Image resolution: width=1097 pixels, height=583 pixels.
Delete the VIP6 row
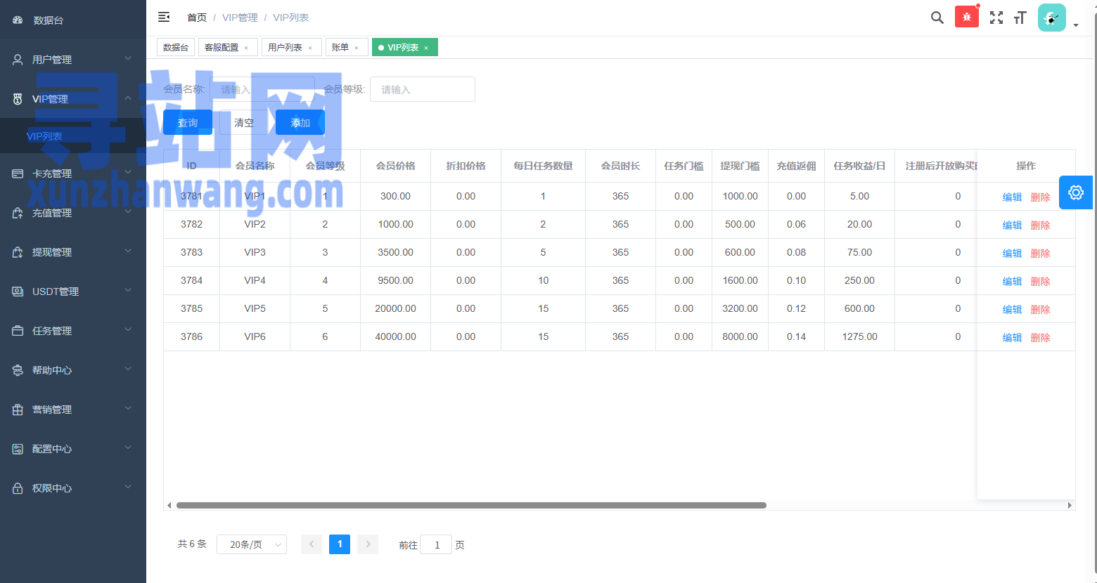(1040, 337)
